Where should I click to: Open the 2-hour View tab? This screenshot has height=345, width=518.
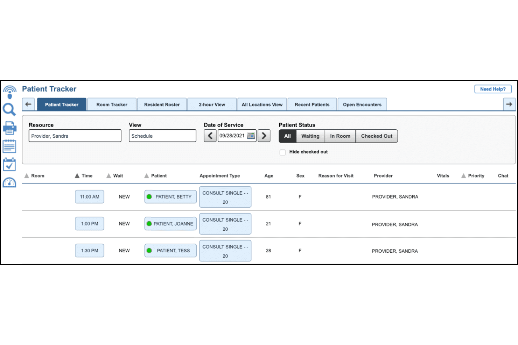pyautogui.click(x=212, y=105)
